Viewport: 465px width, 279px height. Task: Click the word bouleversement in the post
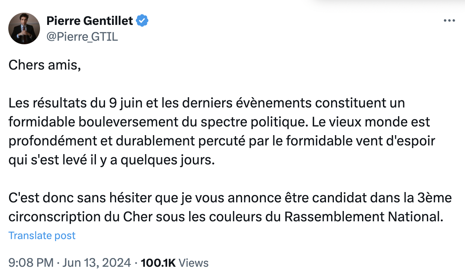[x=128, y=122]
